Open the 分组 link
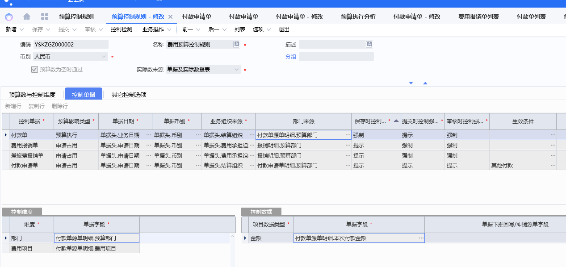 (x=291, y=57)
